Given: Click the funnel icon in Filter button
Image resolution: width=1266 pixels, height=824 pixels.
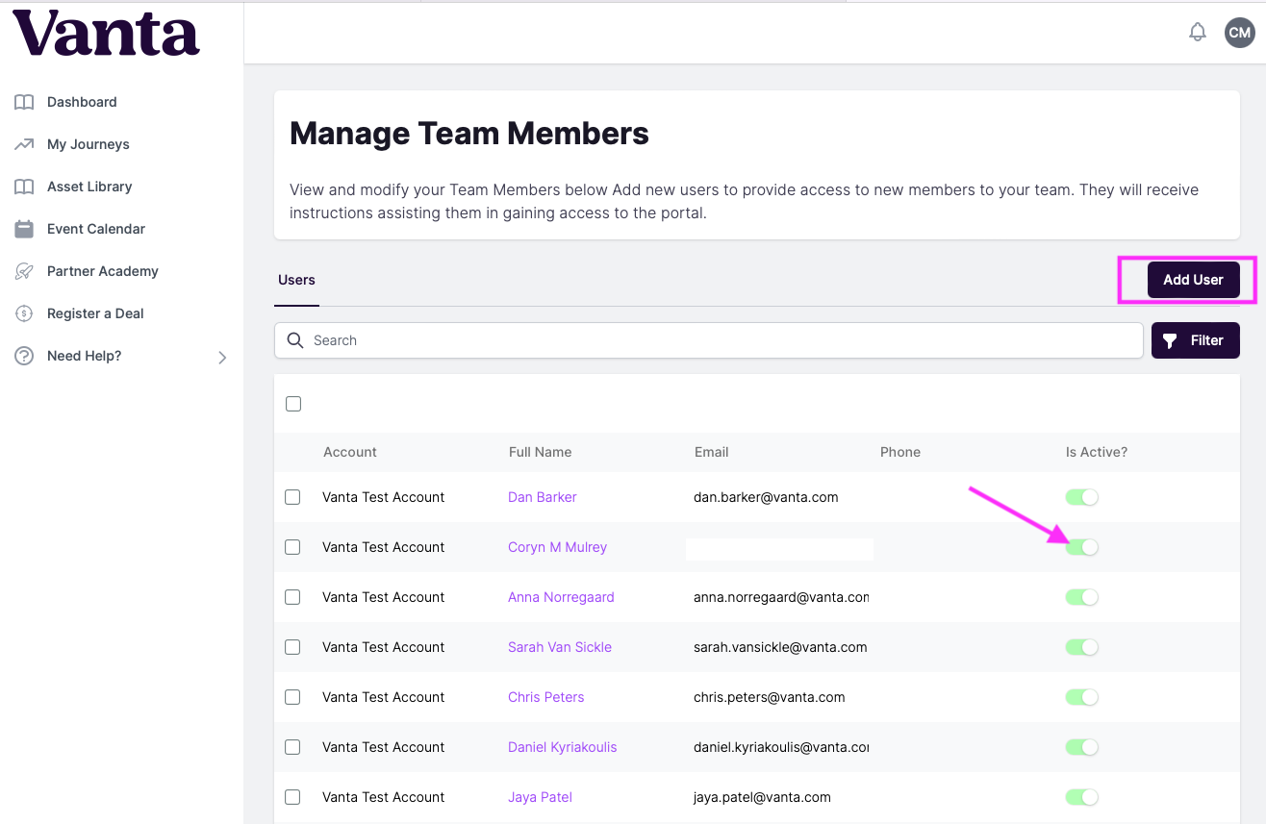Looking at the screenshot, I should pos(1170,340).
